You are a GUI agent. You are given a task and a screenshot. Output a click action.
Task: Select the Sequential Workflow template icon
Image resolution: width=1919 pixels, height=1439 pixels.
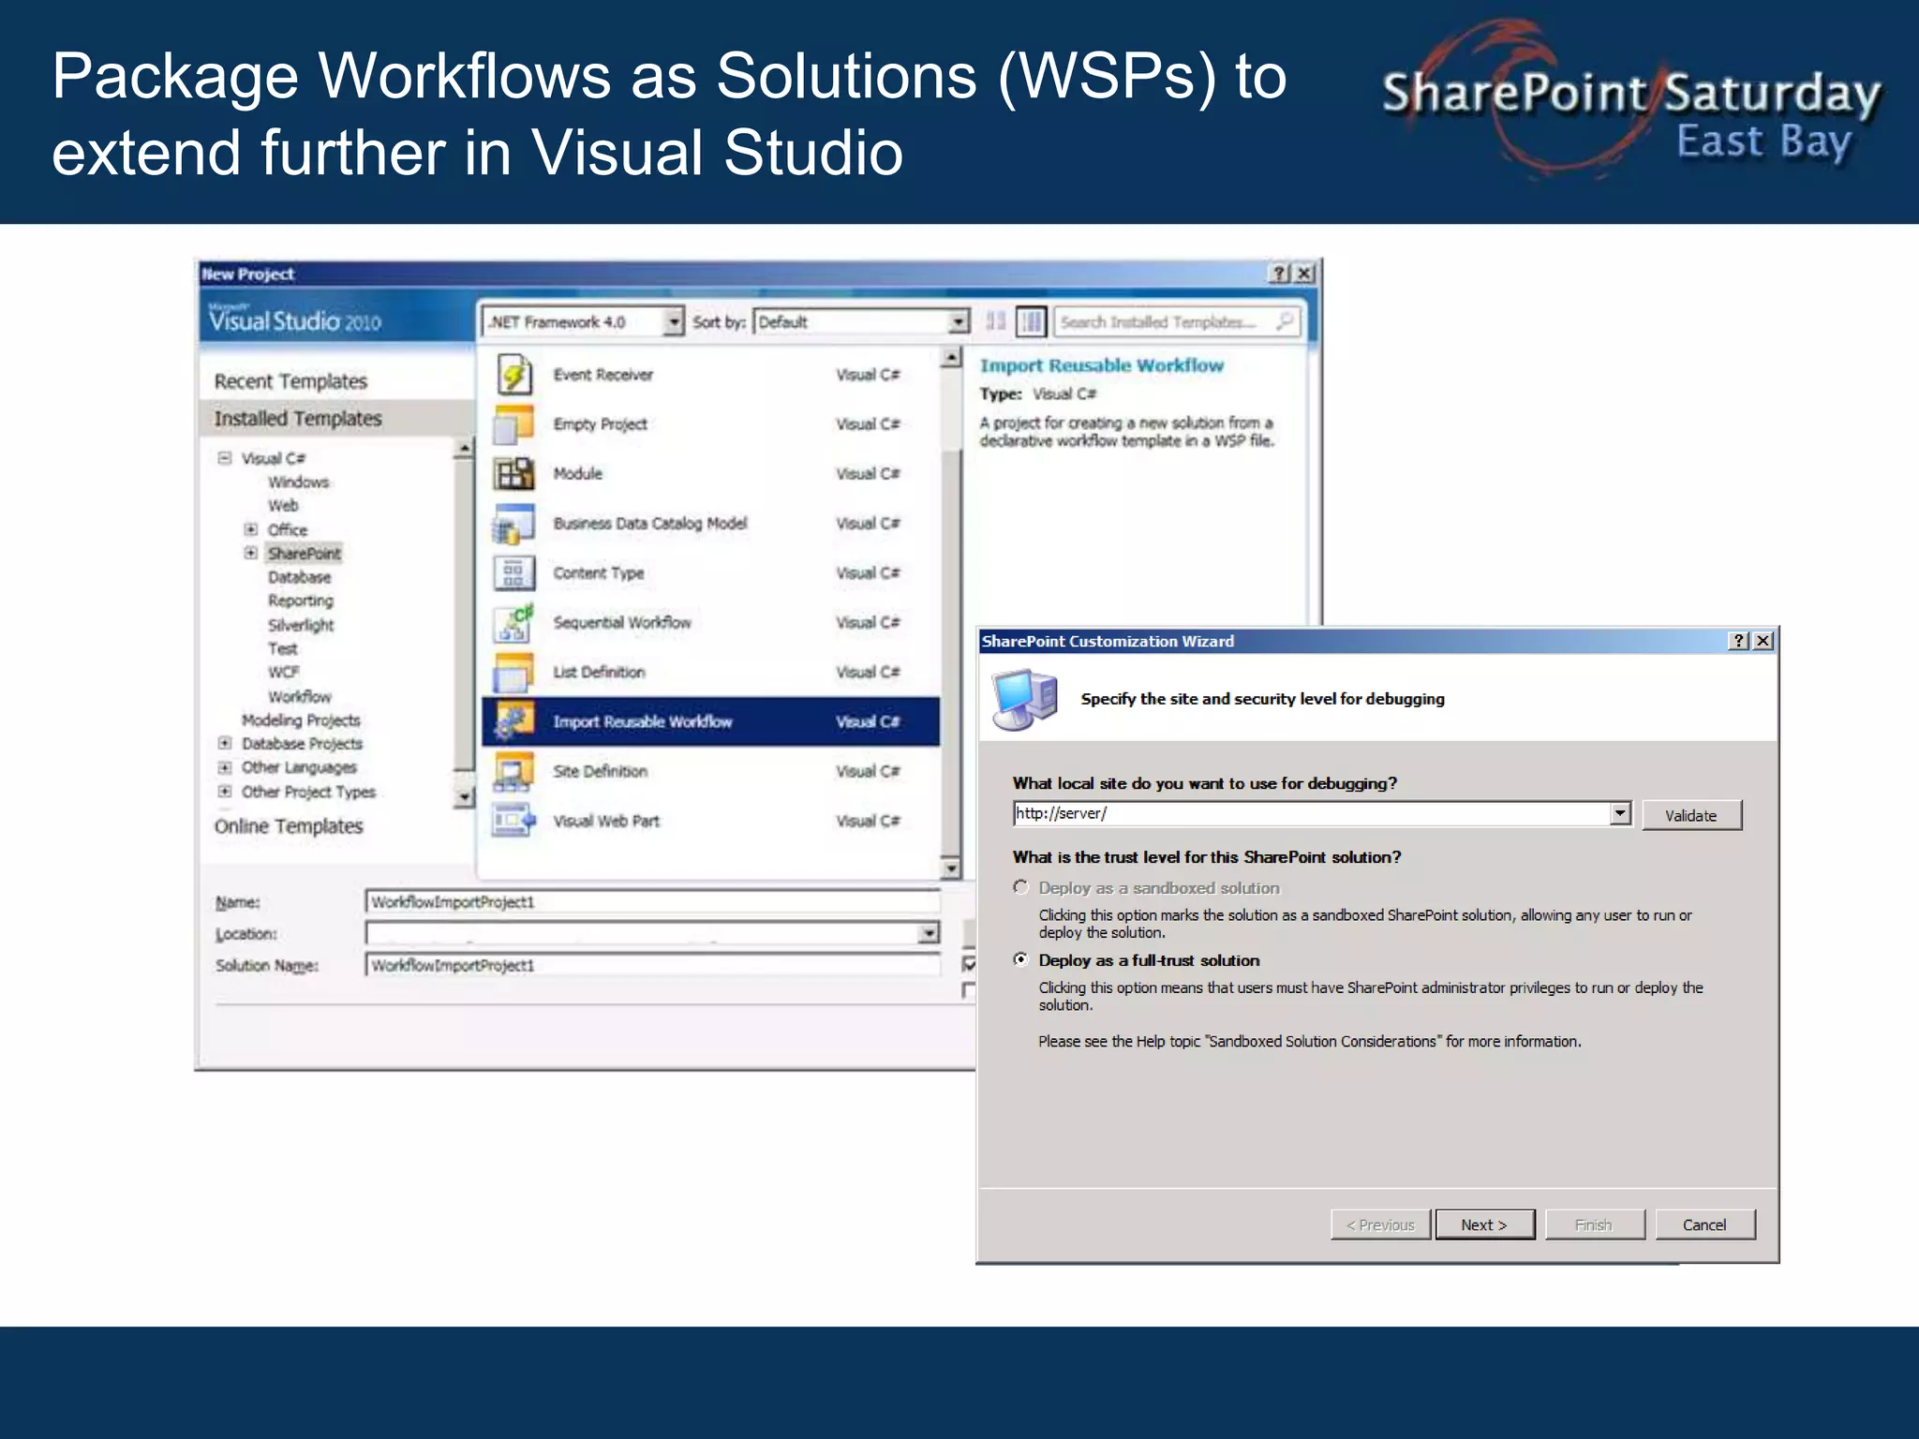[x=513, y=623]
